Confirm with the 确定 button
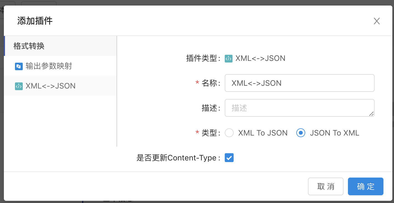Screen dimensions: 394x203 click(365, 186)
